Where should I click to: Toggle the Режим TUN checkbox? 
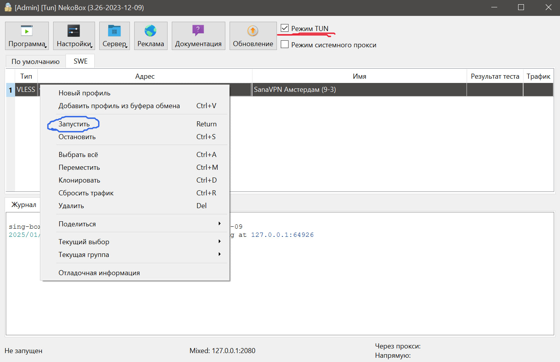tap(285, 28)
